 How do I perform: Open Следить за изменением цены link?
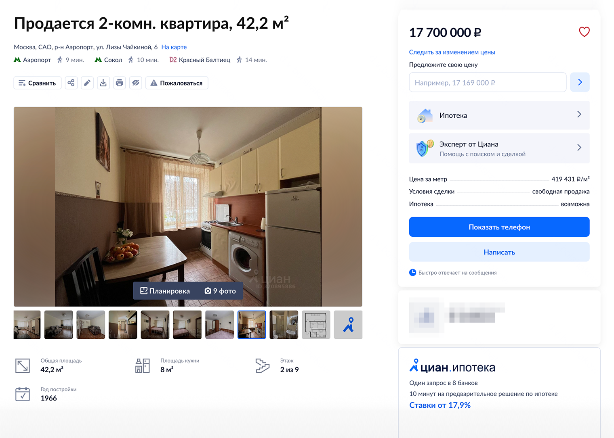point(452,52)
